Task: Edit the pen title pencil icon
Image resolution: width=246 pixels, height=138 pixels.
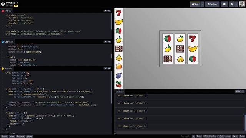Action: pos(17,3)
